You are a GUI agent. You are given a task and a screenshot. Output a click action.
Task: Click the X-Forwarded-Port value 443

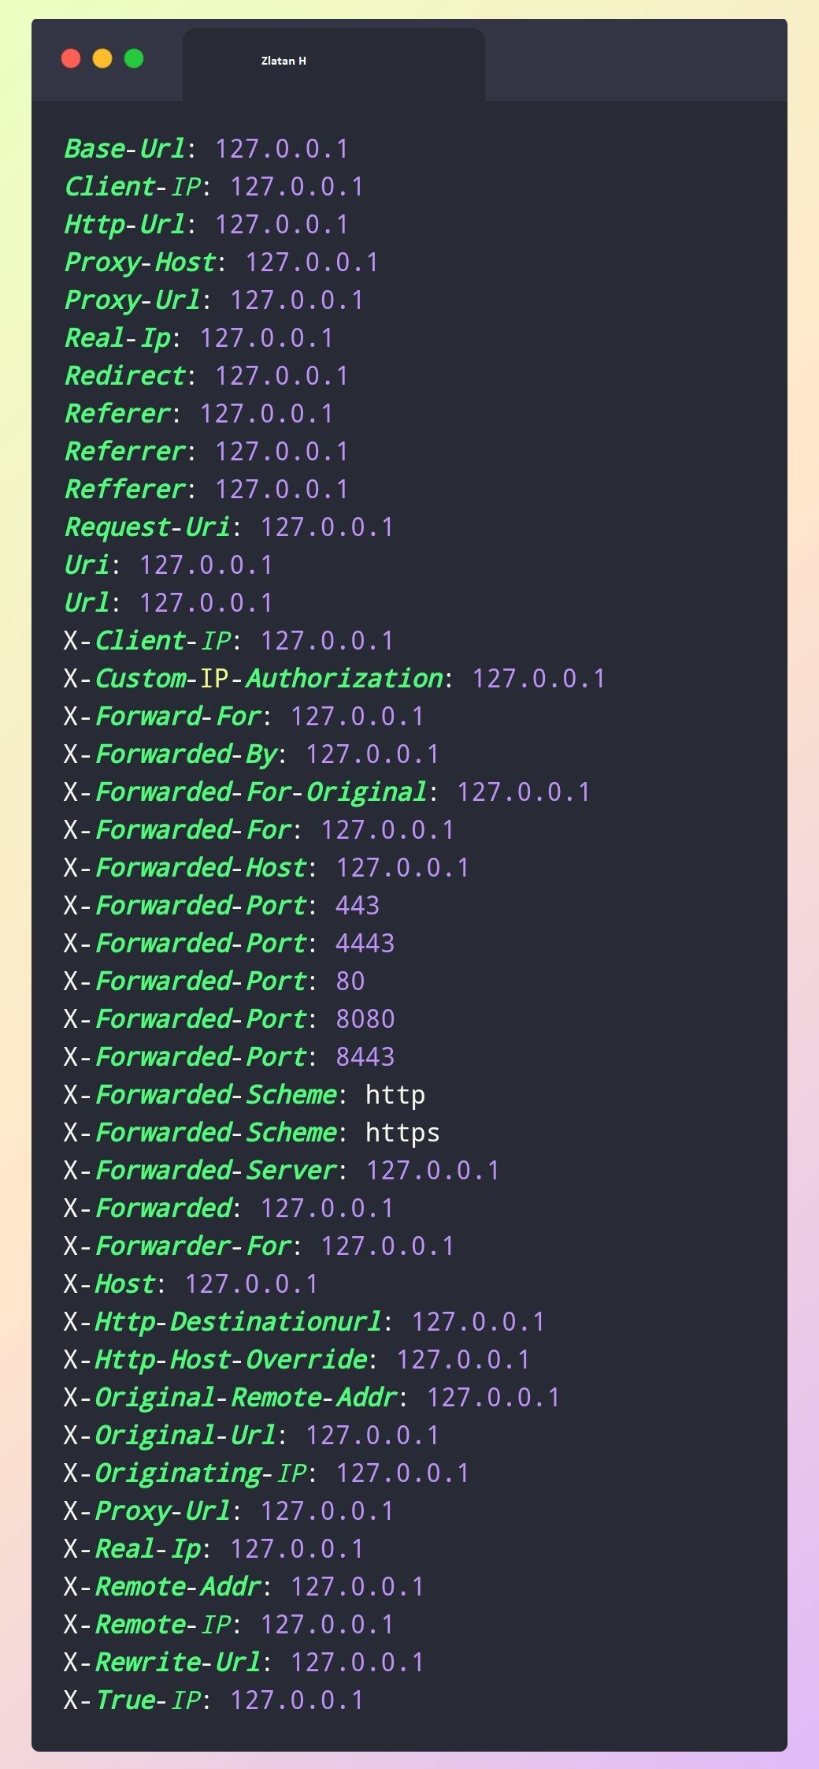pos(358,906)
